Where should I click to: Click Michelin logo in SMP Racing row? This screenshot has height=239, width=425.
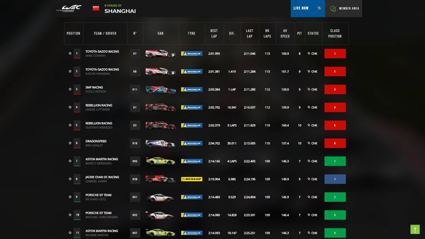192,90
